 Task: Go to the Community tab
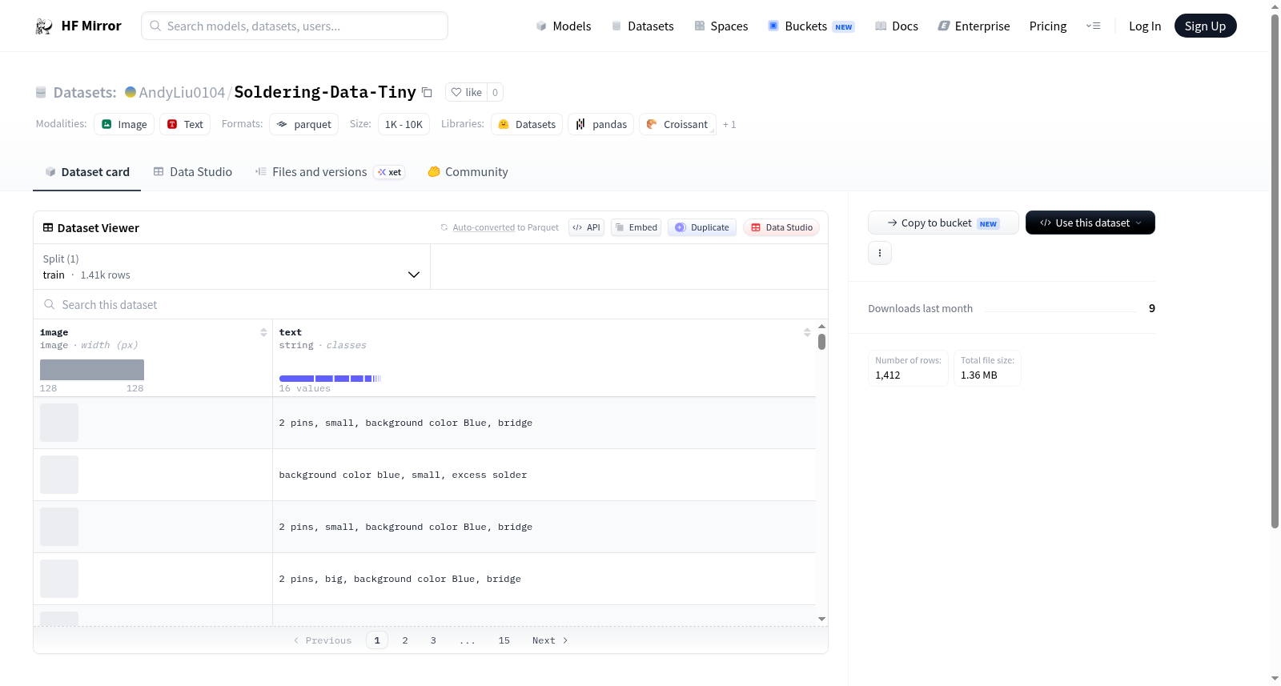(x=468, y=172)
